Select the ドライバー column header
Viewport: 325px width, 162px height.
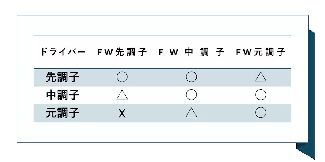click(x=63, y=52)
